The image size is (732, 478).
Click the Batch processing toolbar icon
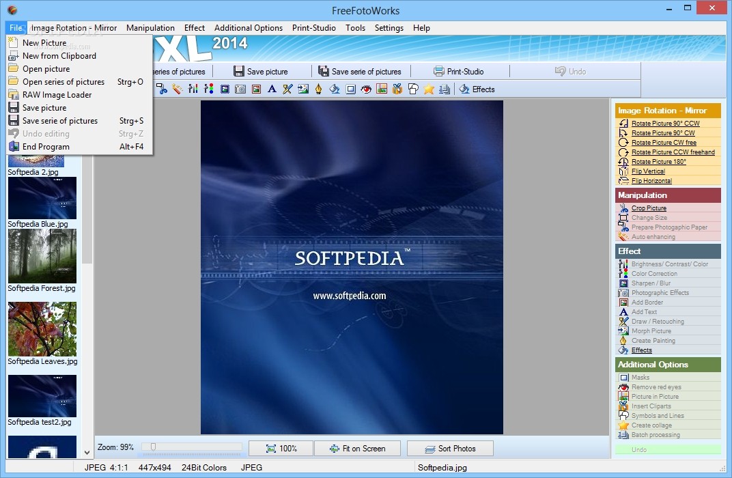coord(445,89)
